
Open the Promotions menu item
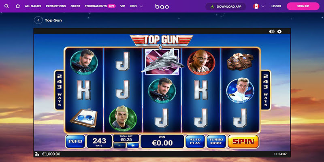tap(56, 6)
